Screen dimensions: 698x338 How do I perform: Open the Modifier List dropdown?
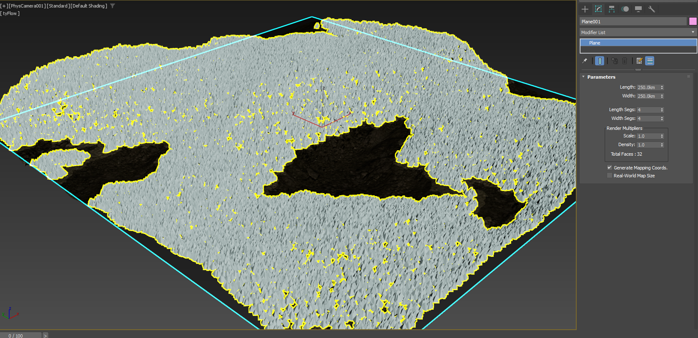point(638,32)
